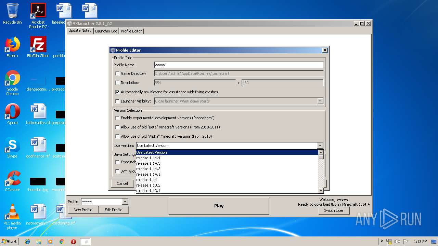The width and height of the screenshot is (438, 246).
Task: Collapse the Use version dropdown arrow
Action: [320, 146]
